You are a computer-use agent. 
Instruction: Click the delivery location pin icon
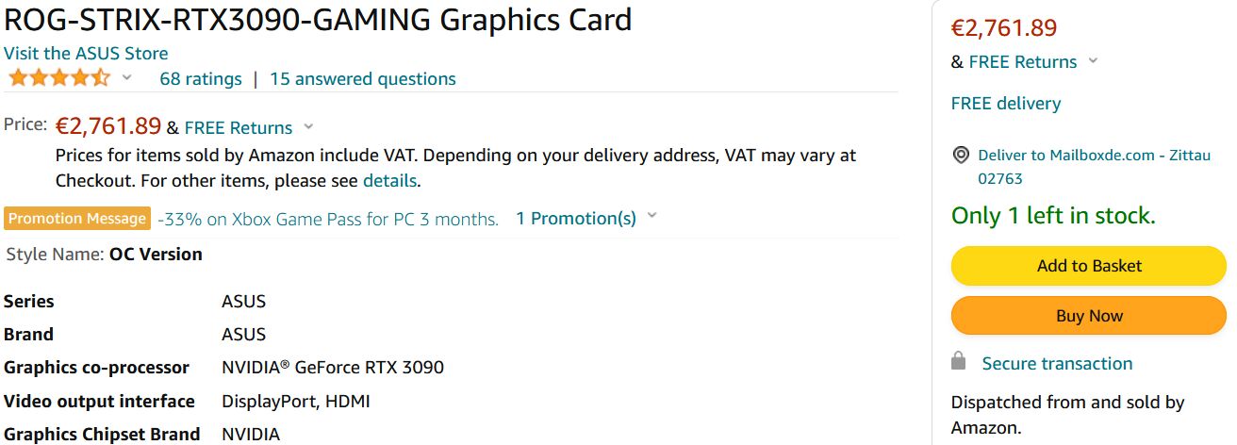tap(961, 156)
